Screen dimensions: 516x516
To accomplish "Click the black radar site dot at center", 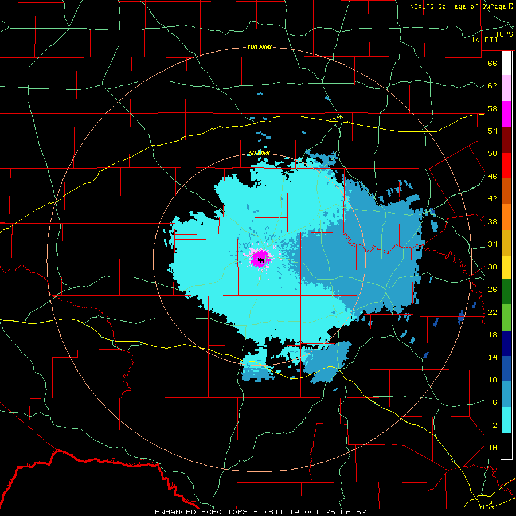I will 261,261.
